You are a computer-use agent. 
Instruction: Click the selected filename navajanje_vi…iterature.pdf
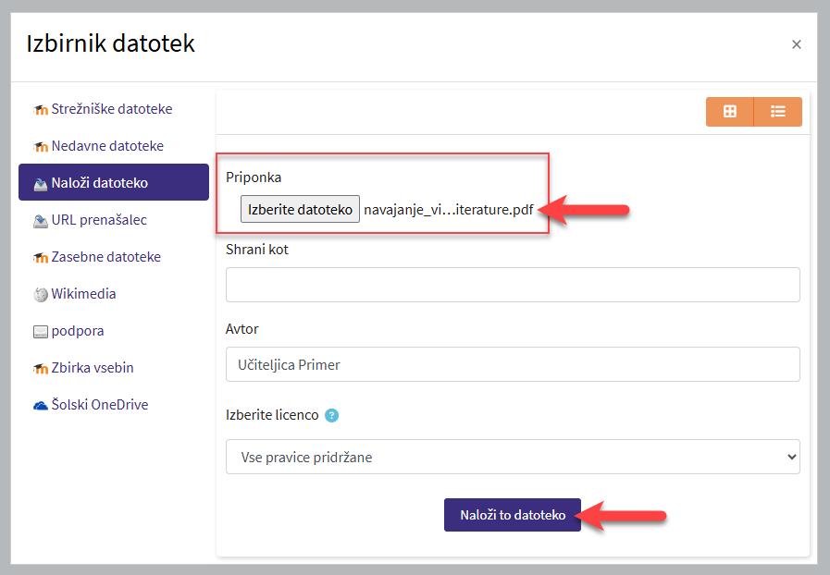pos(449,209)
